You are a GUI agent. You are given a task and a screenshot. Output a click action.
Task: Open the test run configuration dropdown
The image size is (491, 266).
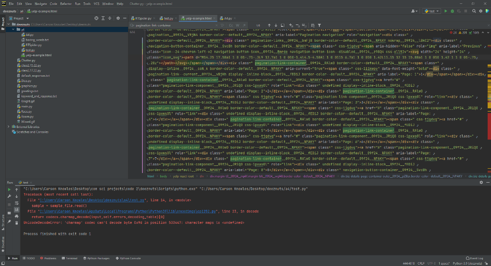point(431,11)
